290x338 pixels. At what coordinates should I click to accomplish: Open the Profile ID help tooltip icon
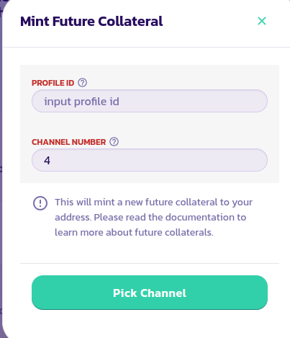tap(82, 83)
